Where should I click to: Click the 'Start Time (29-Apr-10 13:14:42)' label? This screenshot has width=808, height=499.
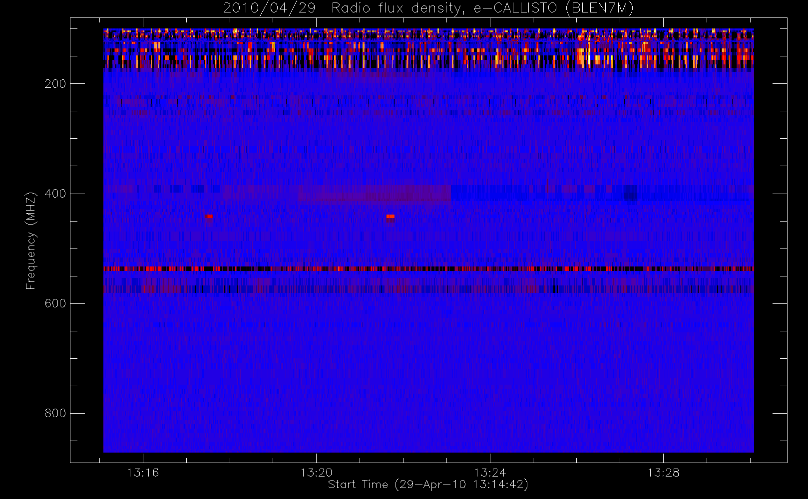click(428, 485)
